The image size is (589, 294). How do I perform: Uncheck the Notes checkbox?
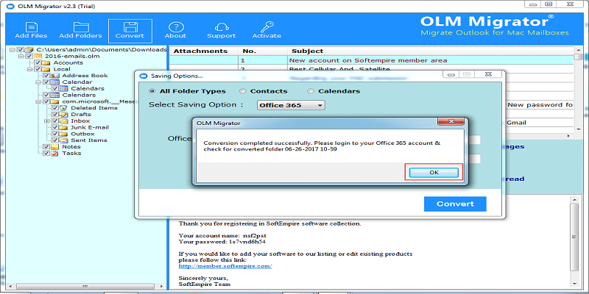tap(46, 146)
